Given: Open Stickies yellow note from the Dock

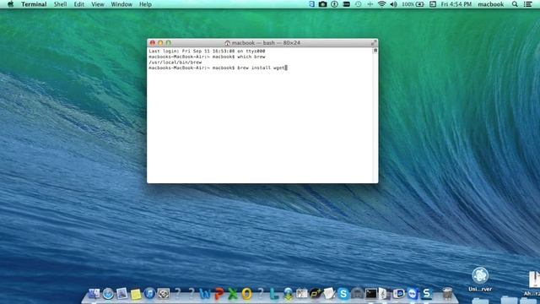Looking at the screenshot, I should [136, 294].
